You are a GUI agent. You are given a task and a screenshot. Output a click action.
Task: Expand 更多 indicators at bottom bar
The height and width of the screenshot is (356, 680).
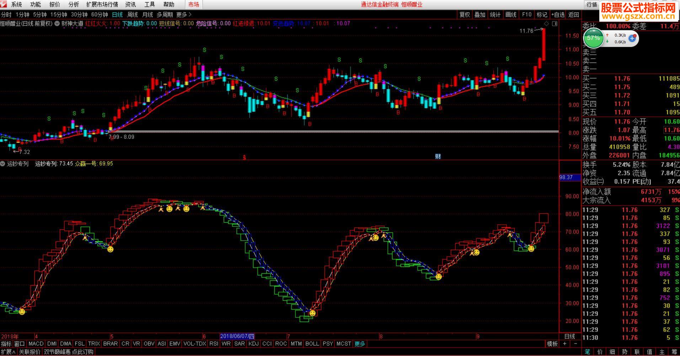tap(360, 344)
